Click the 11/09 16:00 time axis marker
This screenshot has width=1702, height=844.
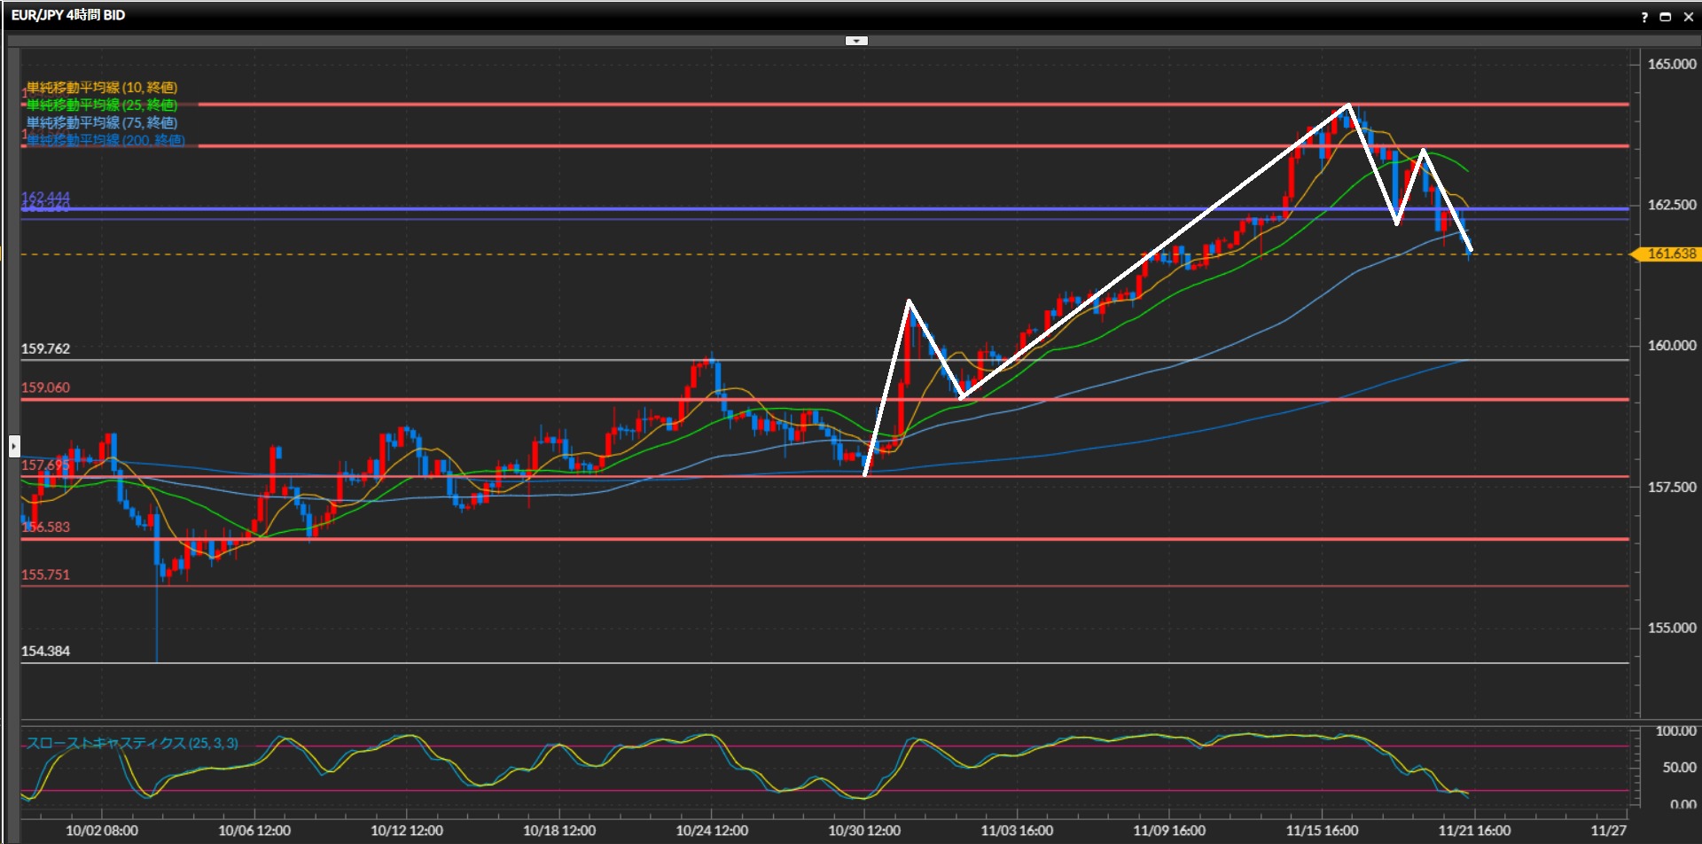(1169, 831)
